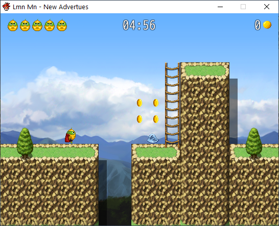Click the upper-left floating gold coin
The width and height of the screenshot is (279, 226).
click(139, 103)
